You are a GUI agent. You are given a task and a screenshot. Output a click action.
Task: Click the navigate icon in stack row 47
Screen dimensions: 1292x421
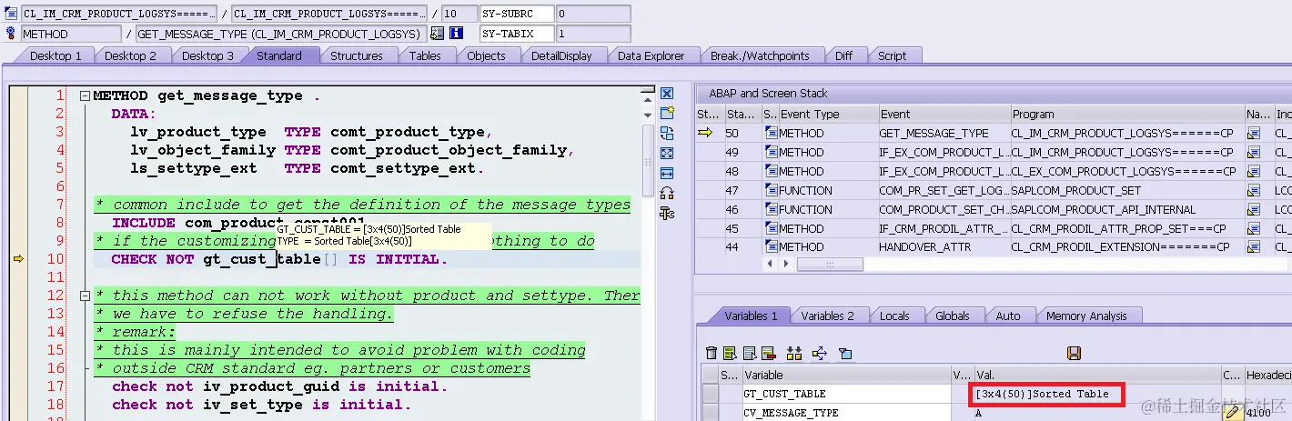(x=1254, y=191)
